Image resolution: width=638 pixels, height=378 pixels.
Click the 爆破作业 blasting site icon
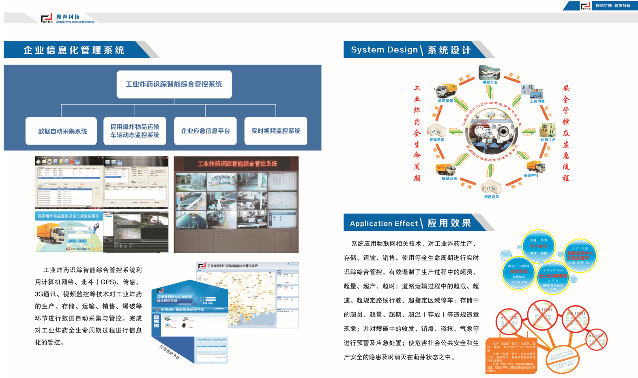489,73
